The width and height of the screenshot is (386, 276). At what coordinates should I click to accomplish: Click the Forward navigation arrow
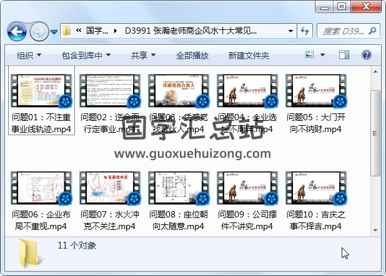coord(39,31)
